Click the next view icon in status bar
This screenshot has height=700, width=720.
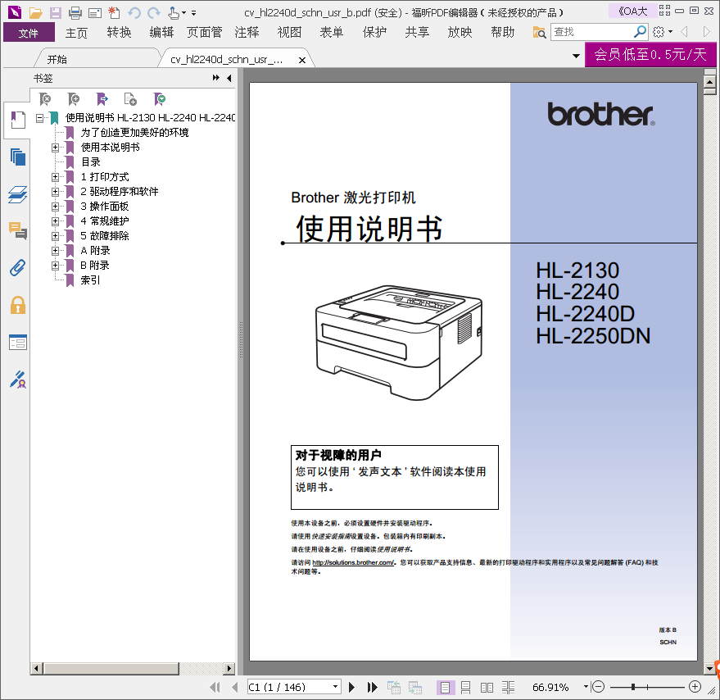415,687
